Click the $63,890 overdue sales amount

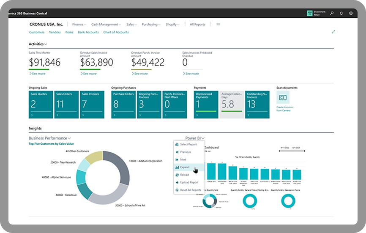pos(96,62)
